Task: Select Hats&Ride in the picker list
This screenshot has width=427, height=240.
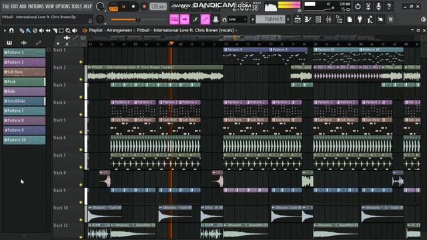Action: pyautogui.click(x=24, y=101)
